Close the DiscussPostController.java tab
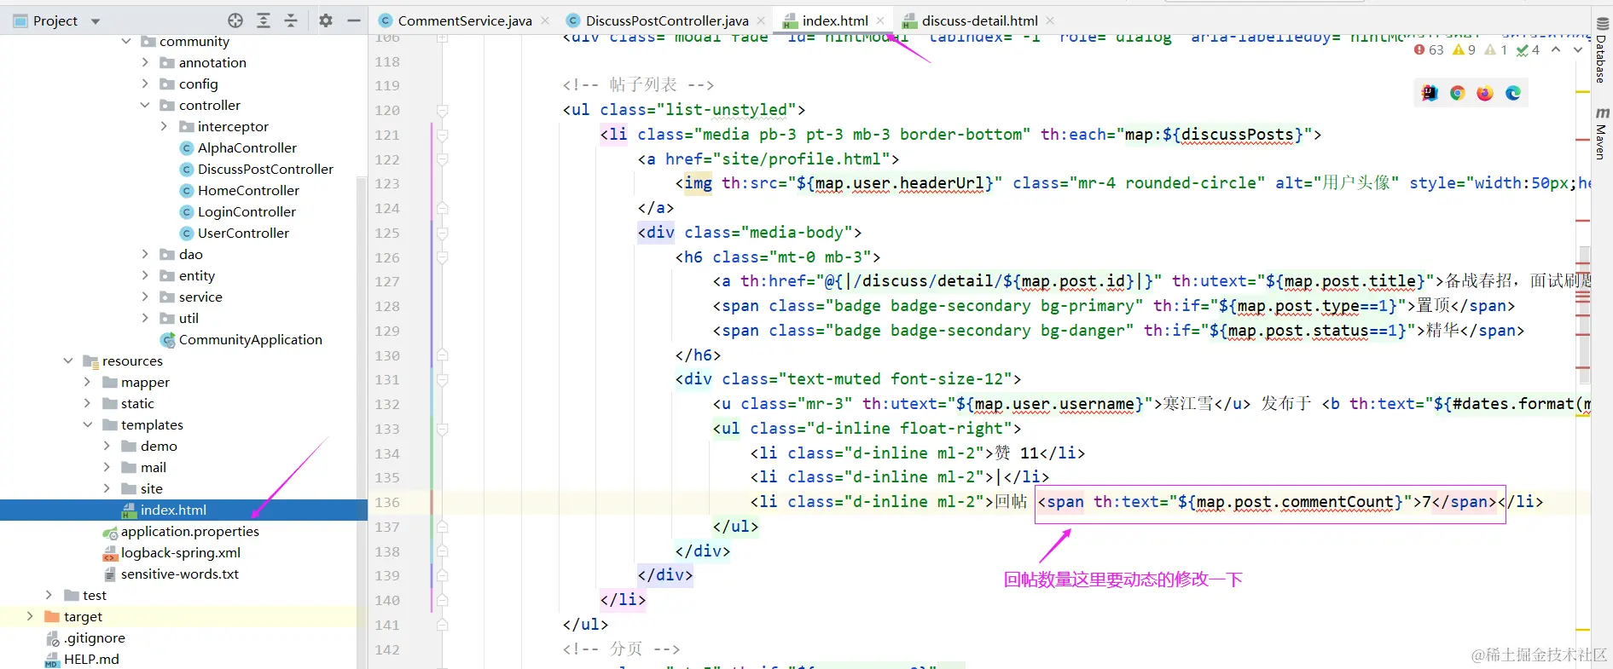The width and height of the screenshot is (1613, 669). [x=761, y=20]
